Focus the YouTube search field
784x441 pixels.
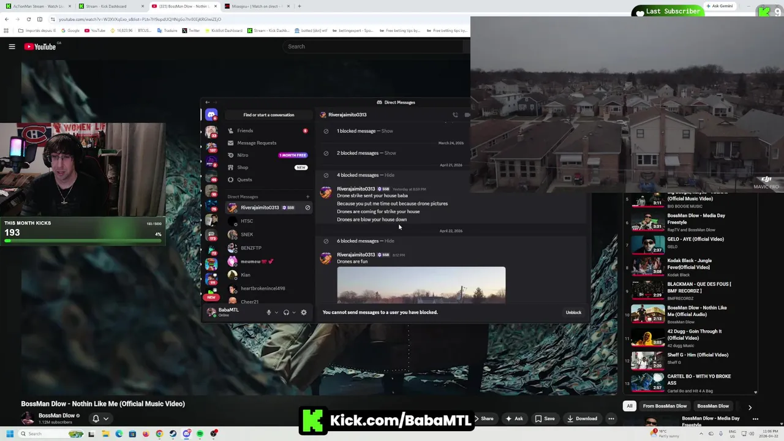click(x=374, y=47)
